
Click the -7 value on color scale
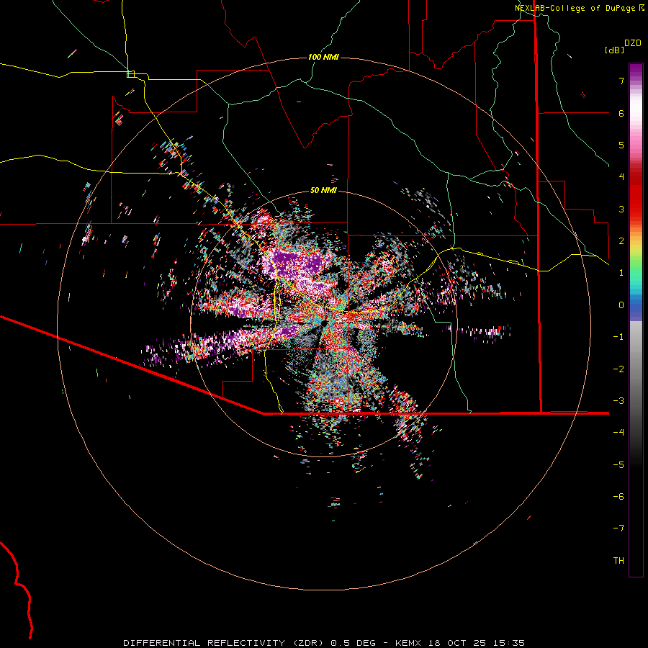618,528
